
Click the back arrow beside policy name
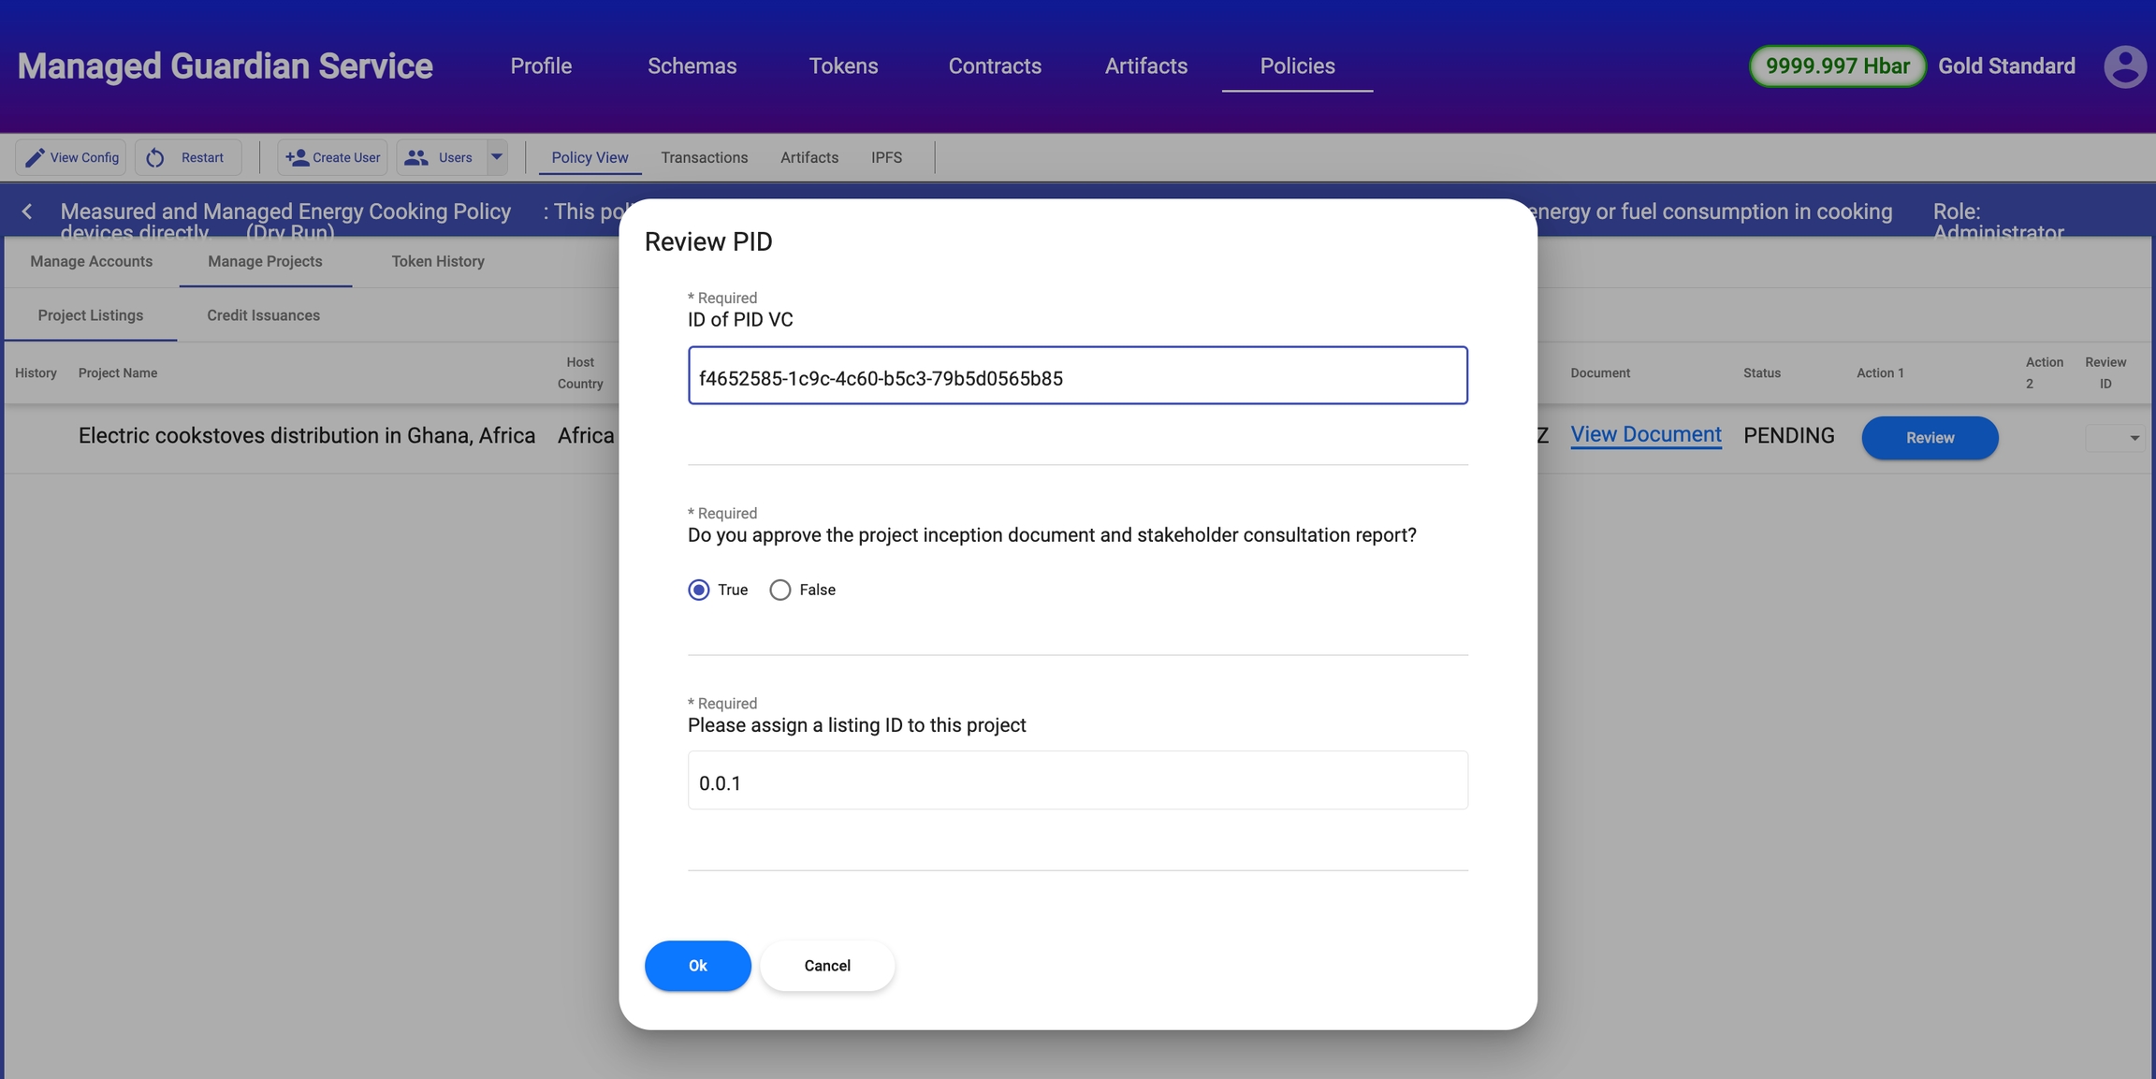[27, 211]
